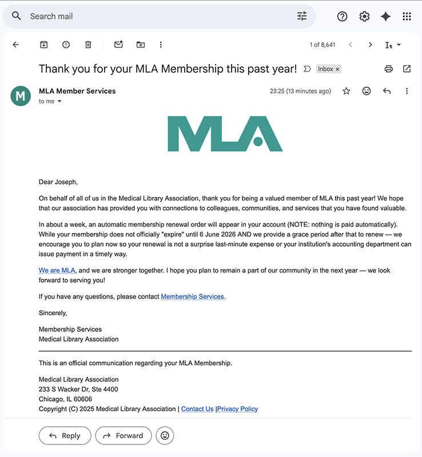Toggle the importance marker beside the subject
Image resolution: width=422 pixels, height=457 pixels.
click(x=307, y=69)
